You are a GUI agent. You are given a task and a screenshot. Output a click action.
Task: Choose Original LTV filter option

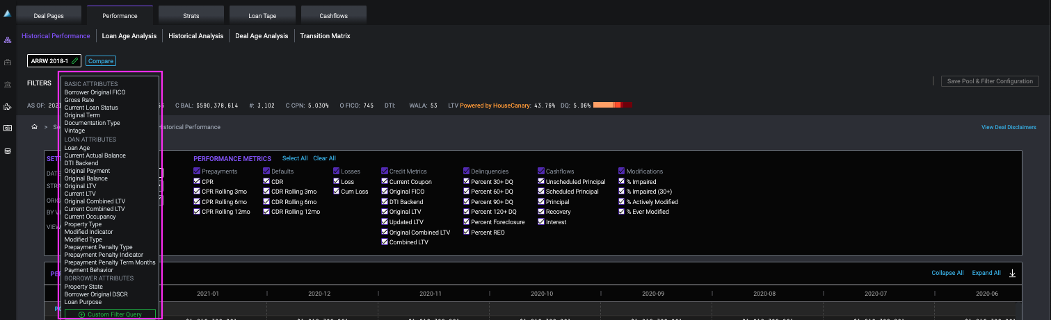(80, 186)
